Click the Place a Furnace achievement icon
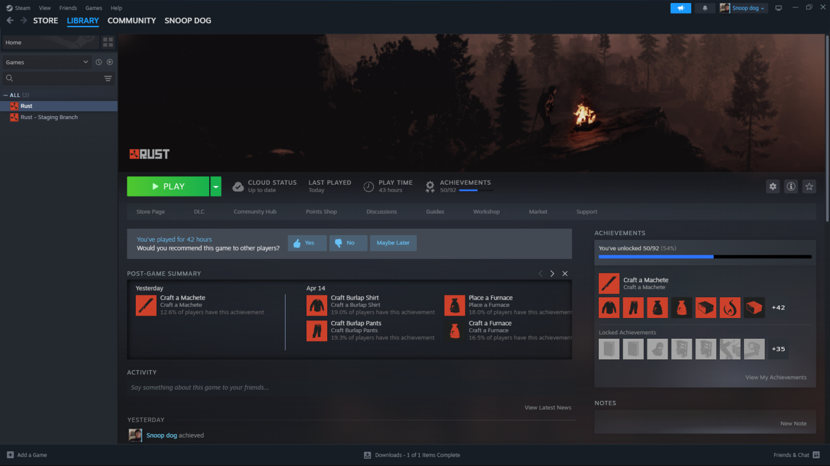 tap(455, 306)
